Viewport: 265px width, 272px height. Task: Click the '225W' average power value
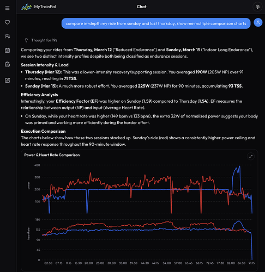[143, 86]
